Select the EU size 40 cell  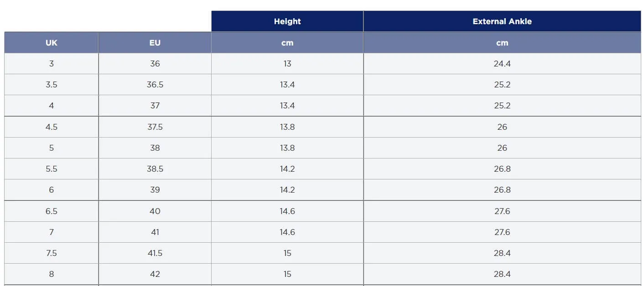(155, 211)
